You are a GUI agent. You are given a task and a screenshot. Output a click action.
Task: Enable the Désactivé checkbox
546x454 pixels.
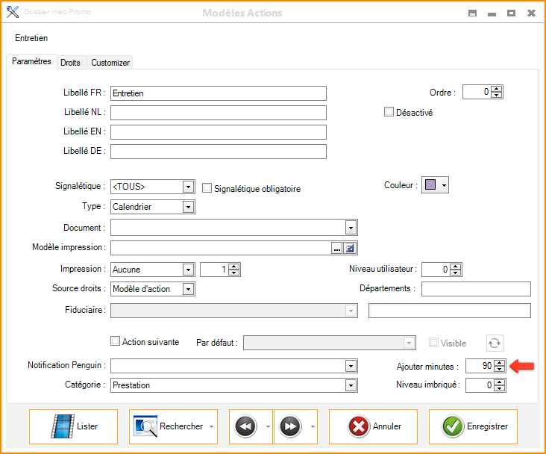point(389,113)
